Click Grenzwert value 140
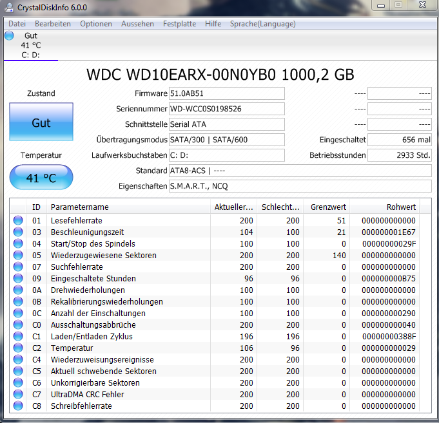 339,255
